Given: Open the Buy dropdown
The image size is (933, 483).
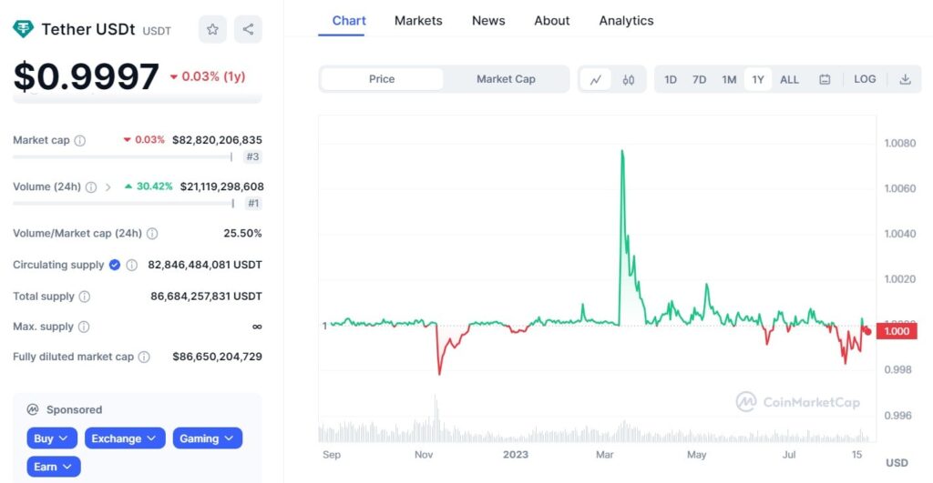Looking at the screenshot, I should click(52, 438).
